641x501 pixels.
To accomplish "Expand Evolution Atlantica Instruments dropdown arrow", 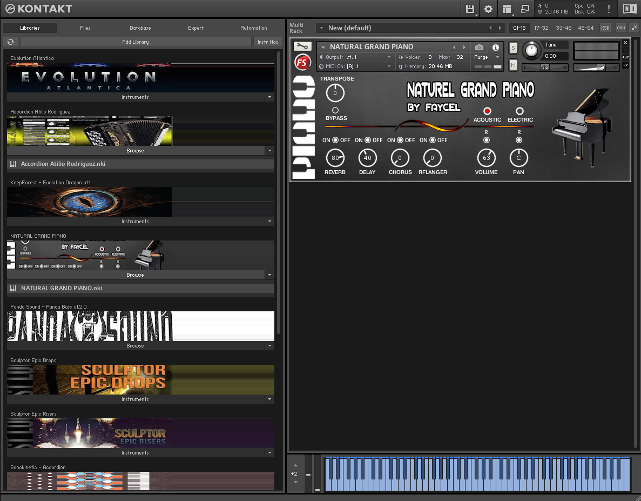I will tap(269, 97).
